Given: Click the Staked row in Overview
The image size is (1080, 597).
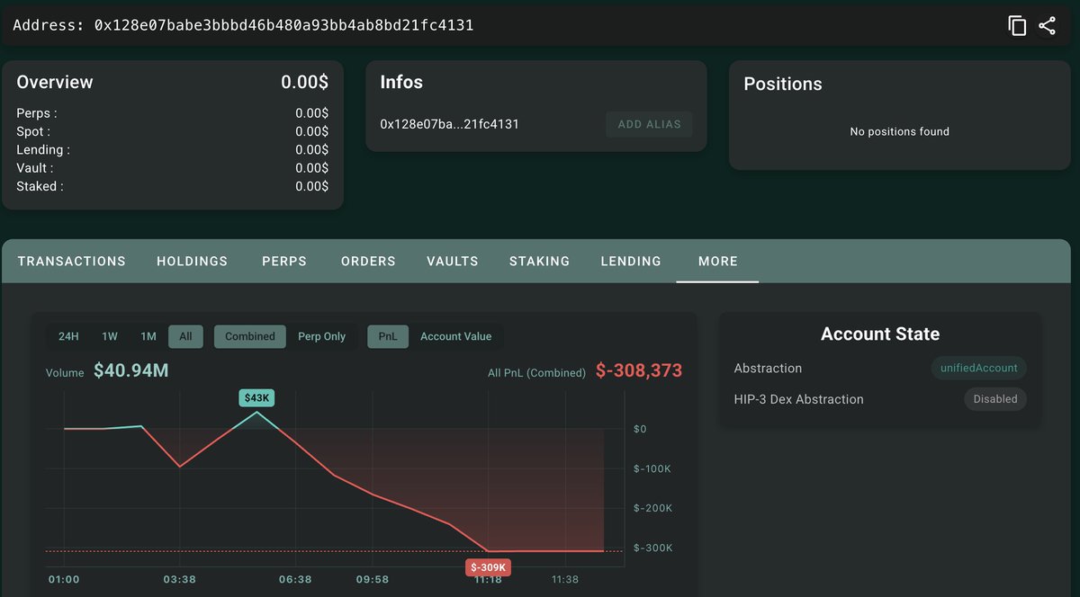Looking at the screenshot, I should coord(173,186).
